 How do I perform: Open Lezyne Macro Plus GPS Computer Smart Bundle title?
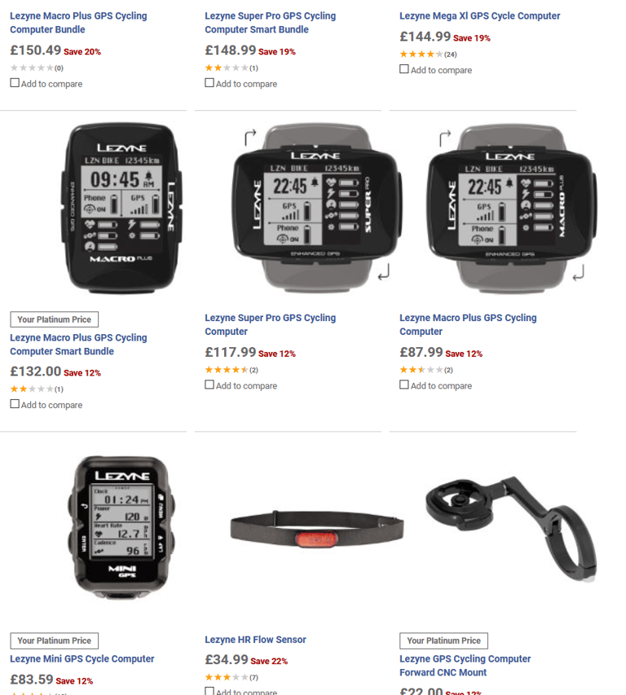[x=78, y=345]
